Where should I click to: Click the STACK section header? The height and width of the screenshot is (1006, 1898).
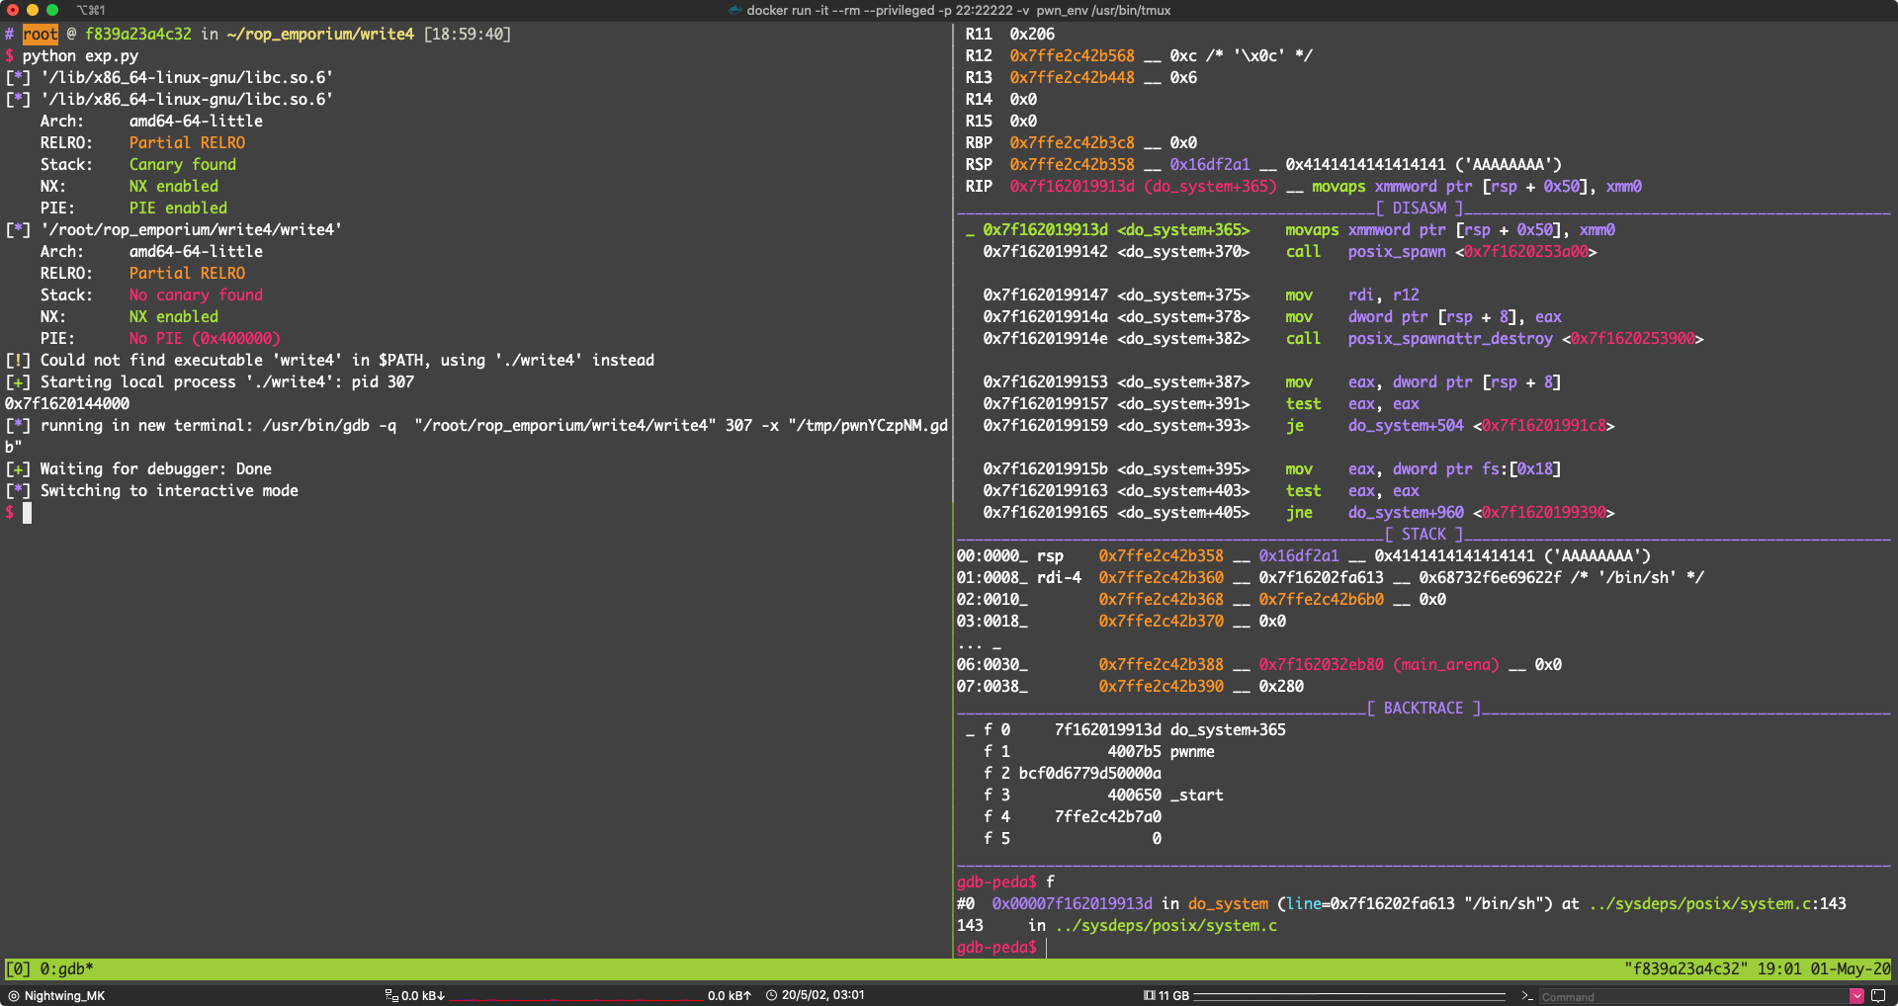coord(1423,535)
